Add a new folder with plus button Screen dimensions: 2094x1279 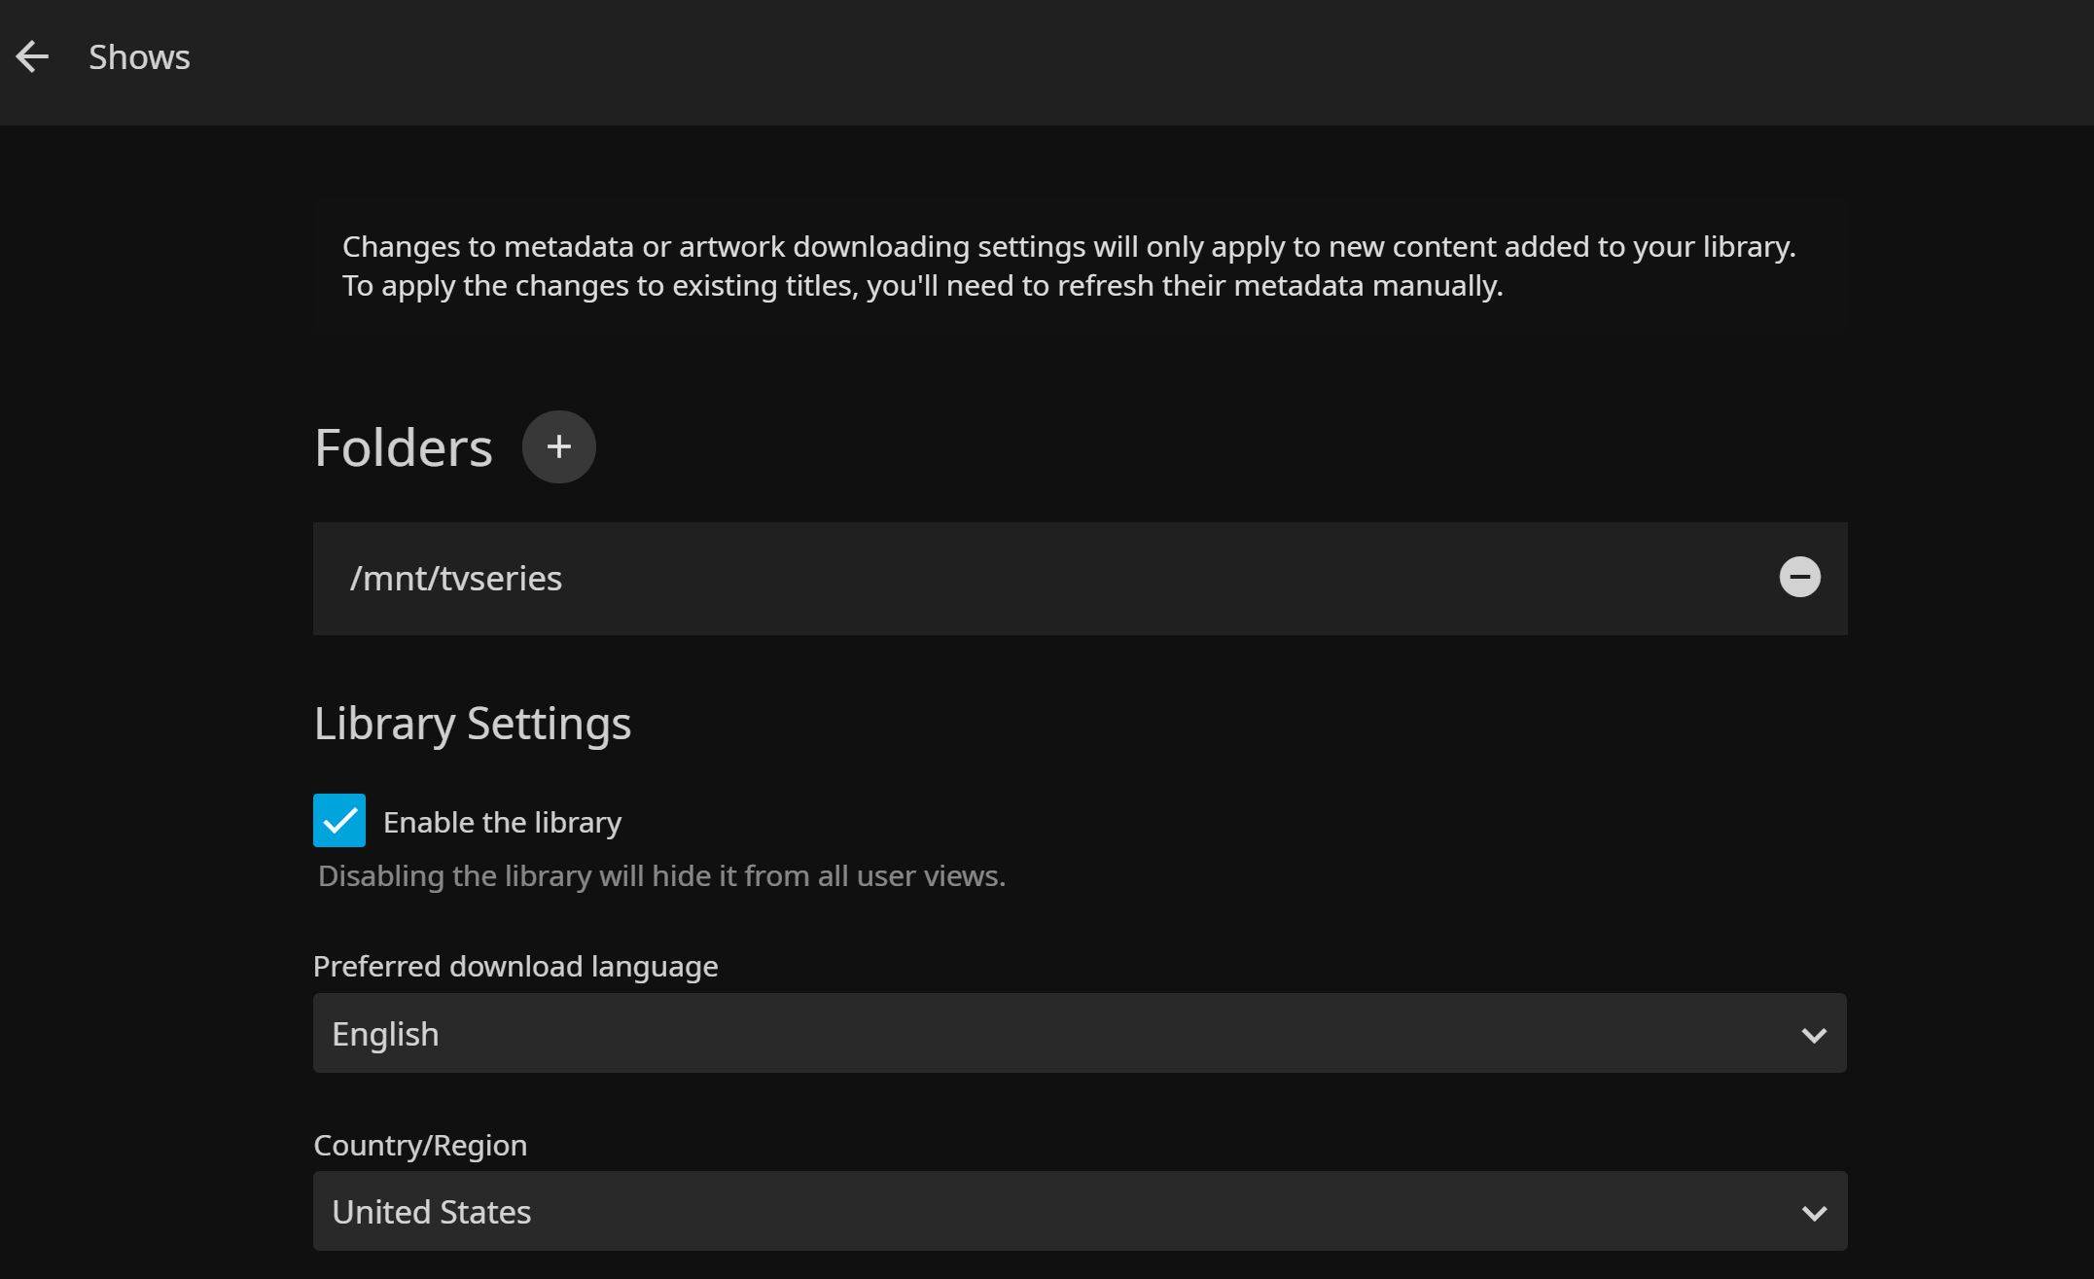[558, 446]
